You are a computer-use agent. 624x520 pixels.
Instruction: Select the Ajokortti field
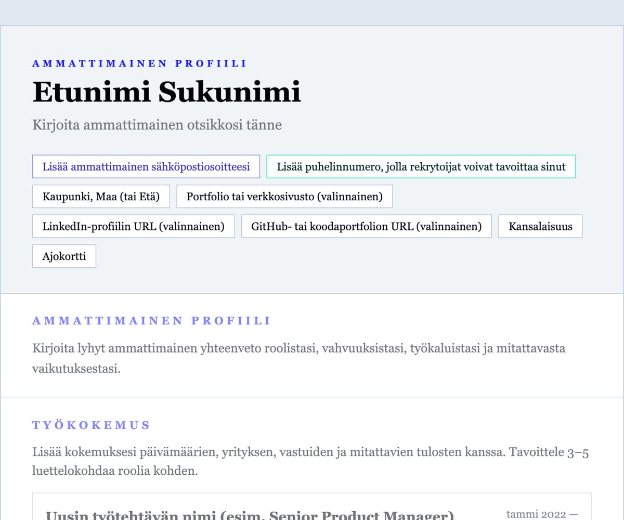(x=64, y=256)
